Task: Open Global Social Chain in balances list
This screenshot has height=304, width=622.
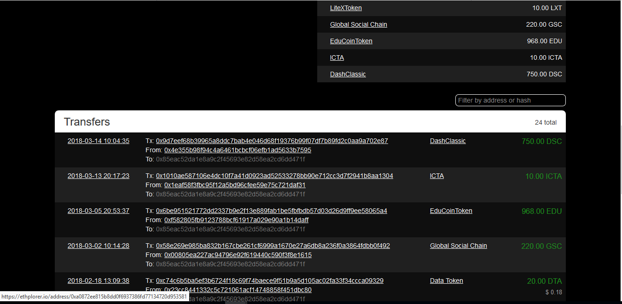Action: [359, 24]
